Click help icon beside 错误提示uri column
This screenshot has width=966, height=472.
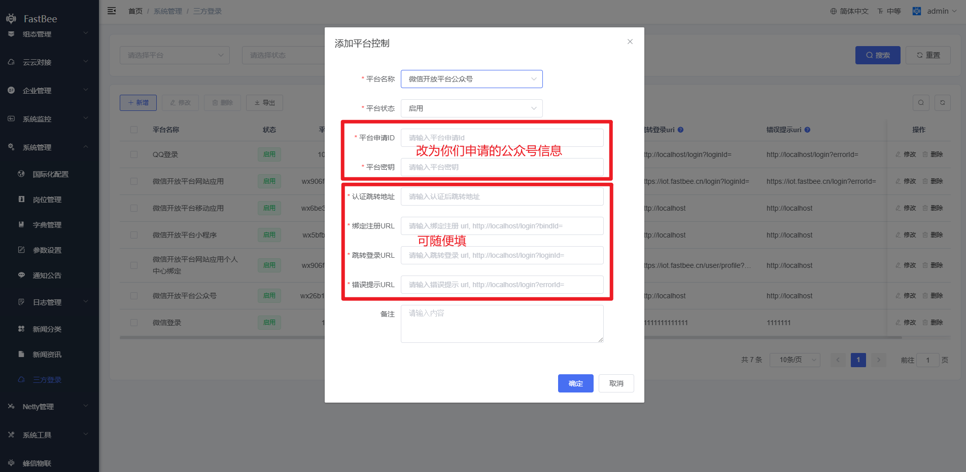click(807, 130)
